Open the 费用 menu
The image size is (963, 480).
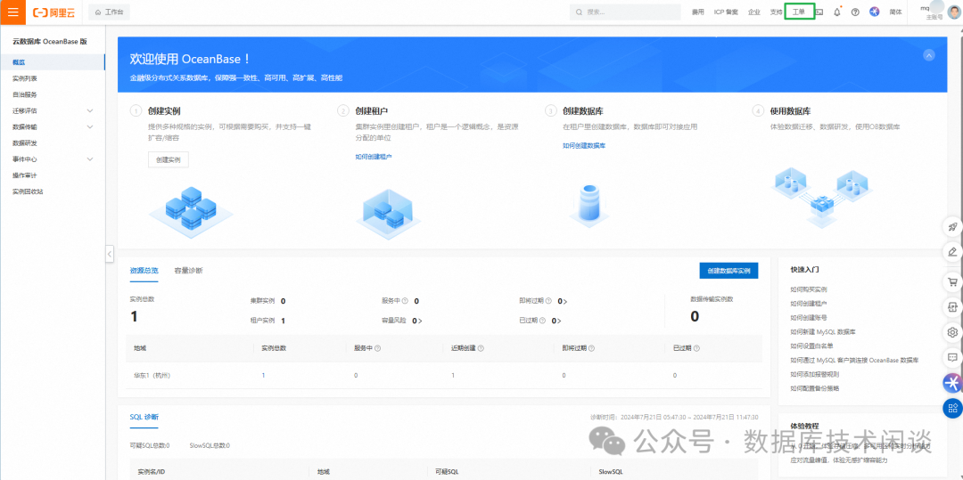point(697,12)
